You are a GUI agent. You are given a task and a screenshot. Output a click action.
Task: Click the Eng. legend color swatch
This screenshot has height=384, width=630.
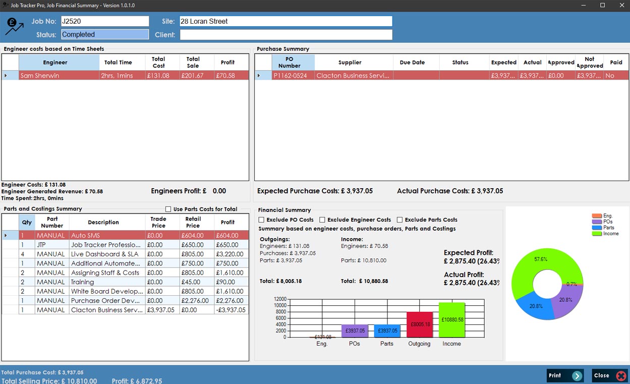point(597,216)
